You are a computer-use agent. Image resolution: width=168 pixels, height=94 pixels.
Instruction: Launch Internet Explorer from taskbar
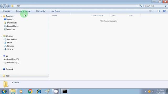point(39,91)
